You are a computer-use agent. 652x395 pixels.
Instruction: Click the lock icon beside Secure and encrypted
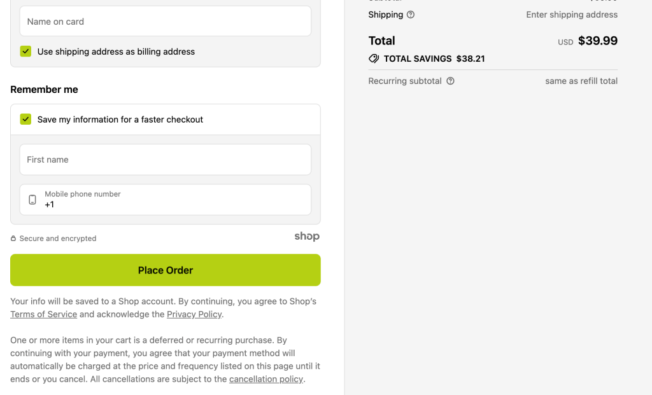point(13,239)
